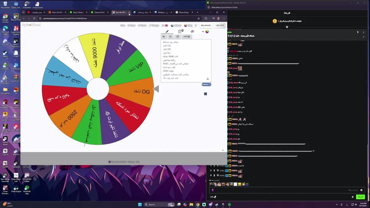Select the pencil edit entries tab
The image size is (370, 208).
point(167,31)
